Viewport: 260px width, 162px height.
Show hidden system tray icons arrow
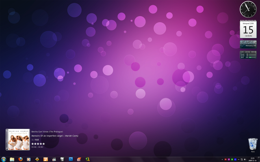pyautogui.click(x=222, y=160)
